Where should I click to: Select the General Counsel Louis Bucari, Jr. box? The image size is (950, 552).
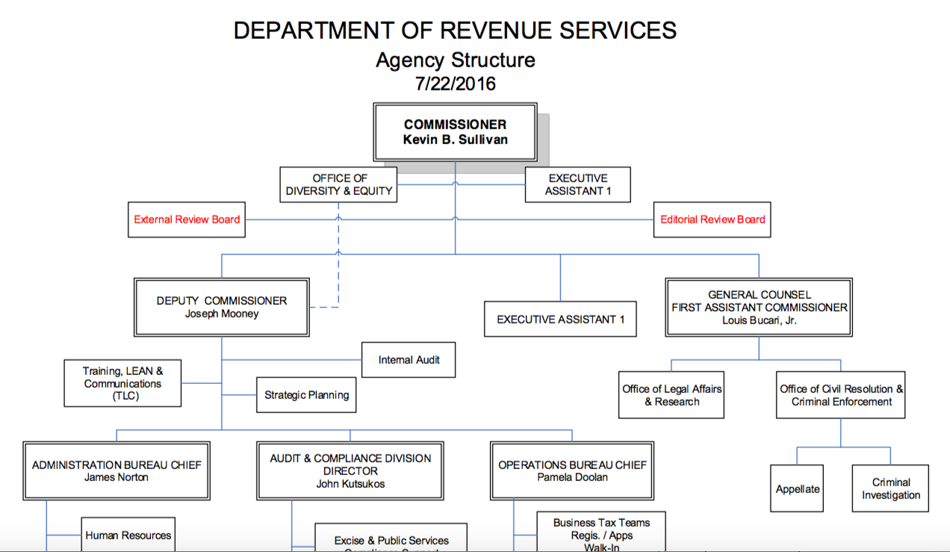tap(759, 307)
